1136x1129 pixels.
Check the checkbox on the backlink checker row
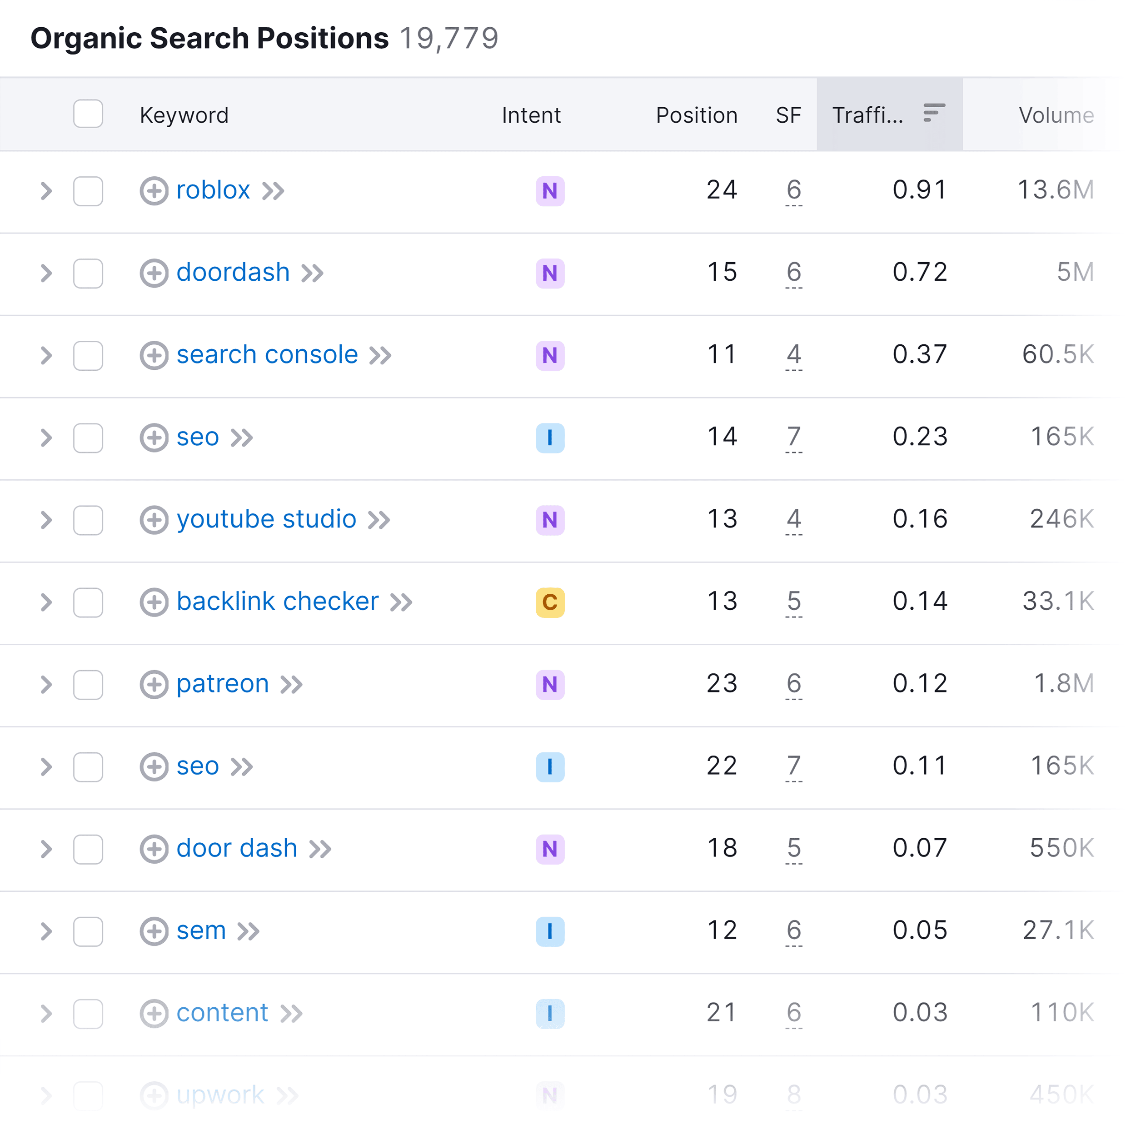[88, 602]
